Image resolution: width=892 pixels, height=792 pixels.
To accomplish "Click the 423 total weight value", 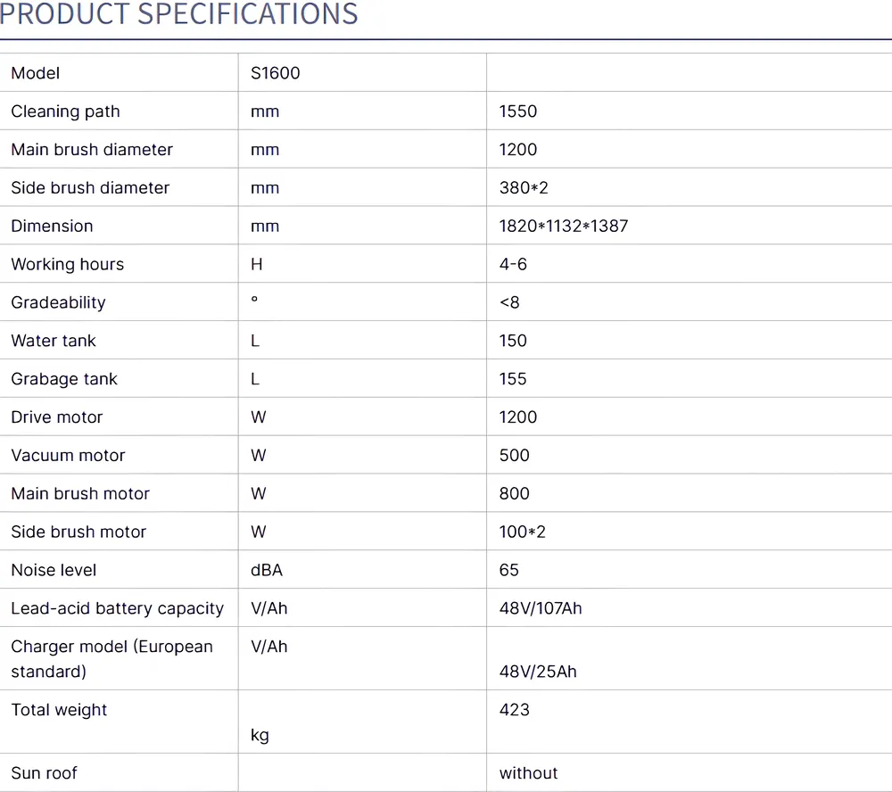I will (x=515, y=710).
